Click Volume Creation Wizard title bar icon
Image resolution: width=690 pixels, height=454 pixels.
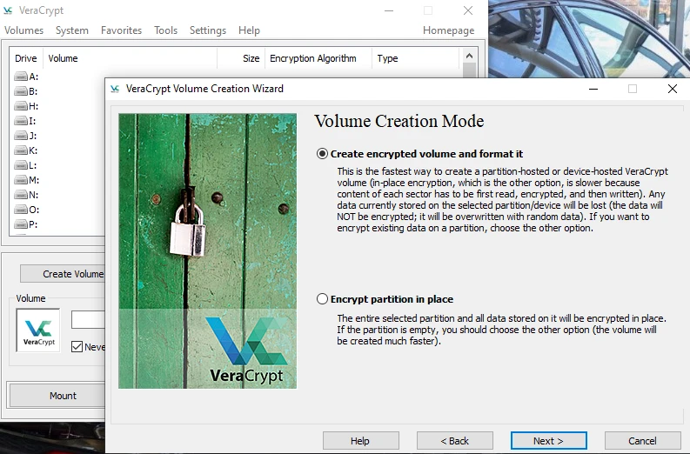point(115,89)
